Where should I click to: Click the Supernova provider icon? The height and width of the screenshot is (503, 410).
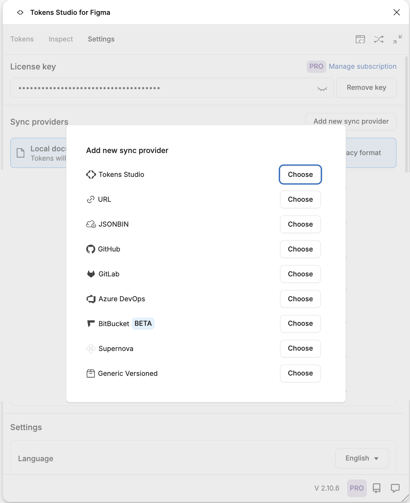click(91, 349)
